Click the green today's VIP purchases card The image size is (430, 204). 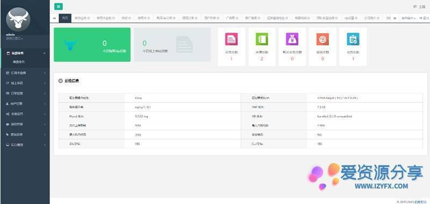[x=92, y=45]
